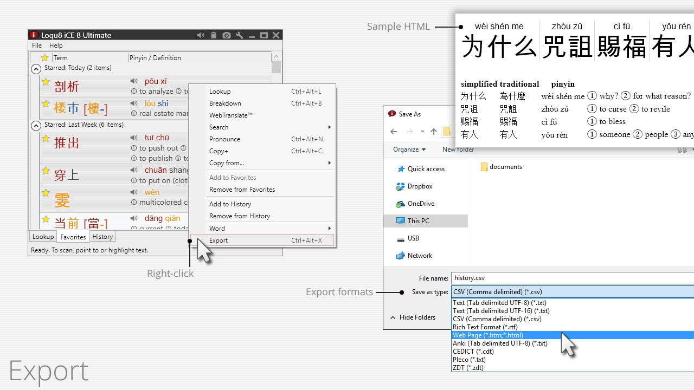Select Quick access in navigation pane

click(426, 169)
